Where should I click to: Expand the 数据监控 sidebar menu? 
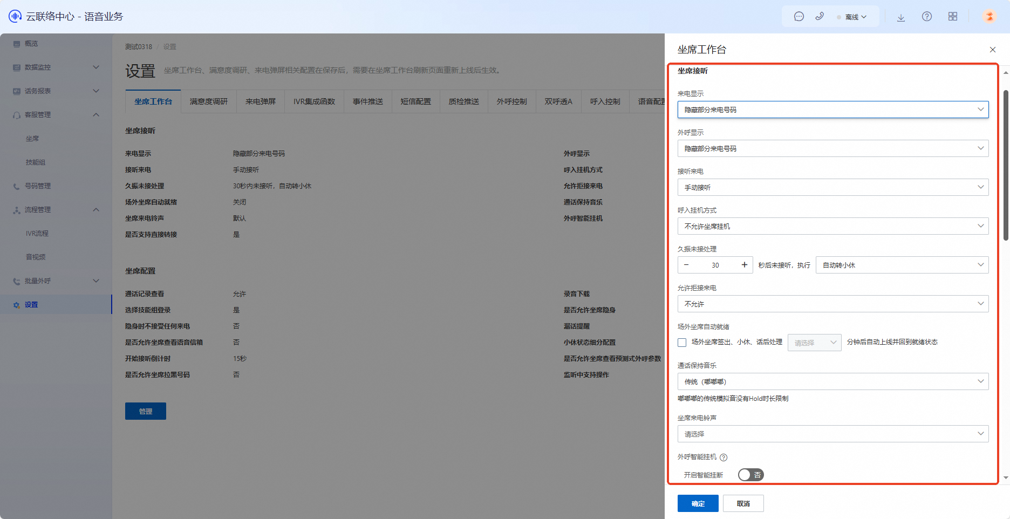click(96, 67)
